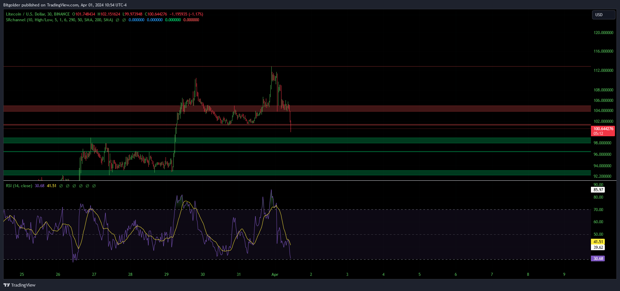Click the high value H102.151624
This screenshot has width=620, height=291.
[x=109, y=14]
